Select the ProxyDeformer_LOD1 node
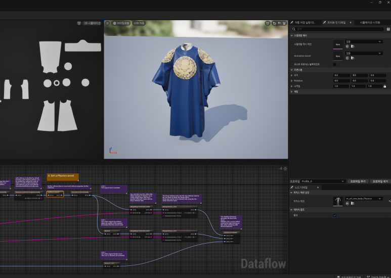The image size is (391, 278). coord(180,236)
